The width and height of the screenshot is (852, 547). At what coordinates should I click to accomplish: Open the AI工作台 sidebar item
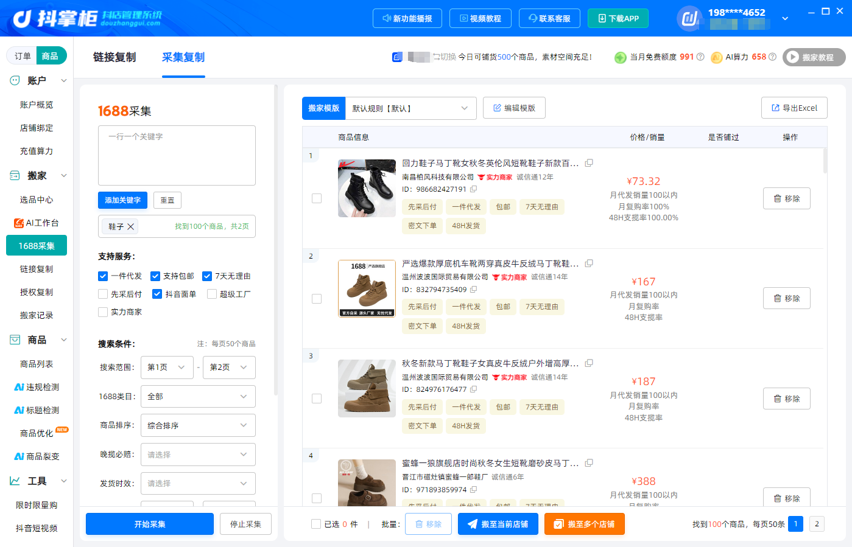[x=37, y=223]
